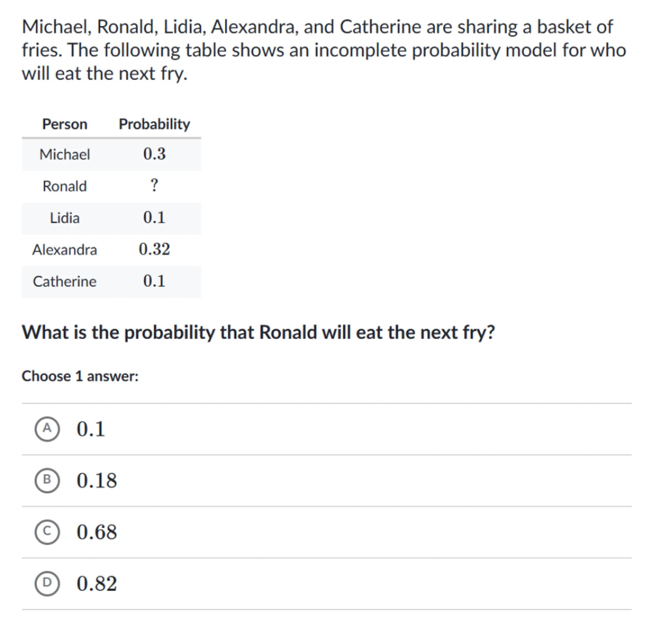Click the question mark in Ronald's row
This screenshot has width=669, height=626.
pyautogui.click(x=154, y=185)
